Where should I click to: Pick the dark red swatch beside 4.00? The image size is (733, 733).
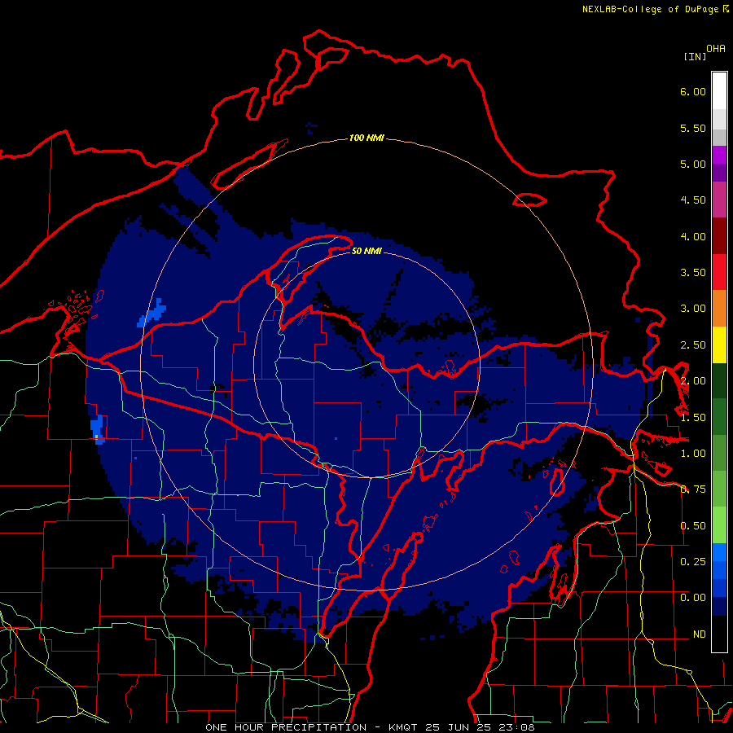click(x=719, y=236)
